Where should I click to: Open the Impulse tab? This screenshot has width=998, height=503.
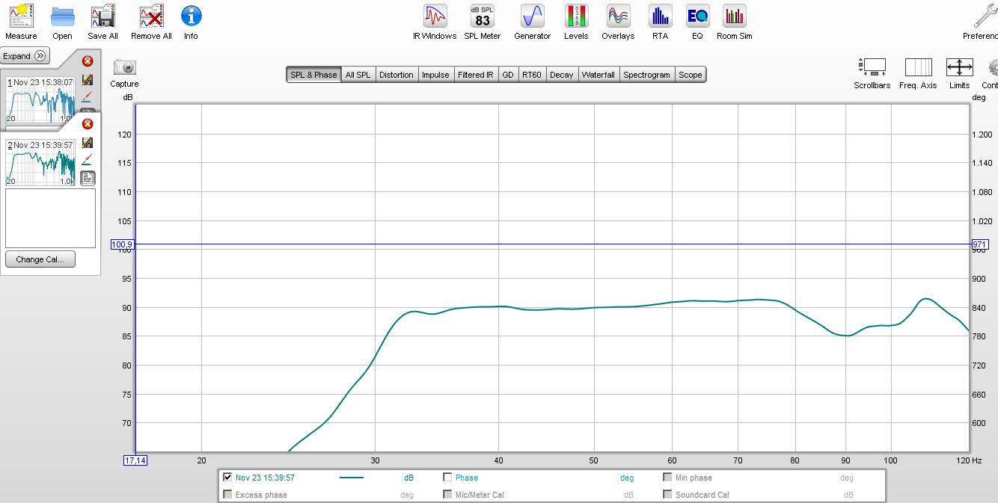[x=435, y=75]
